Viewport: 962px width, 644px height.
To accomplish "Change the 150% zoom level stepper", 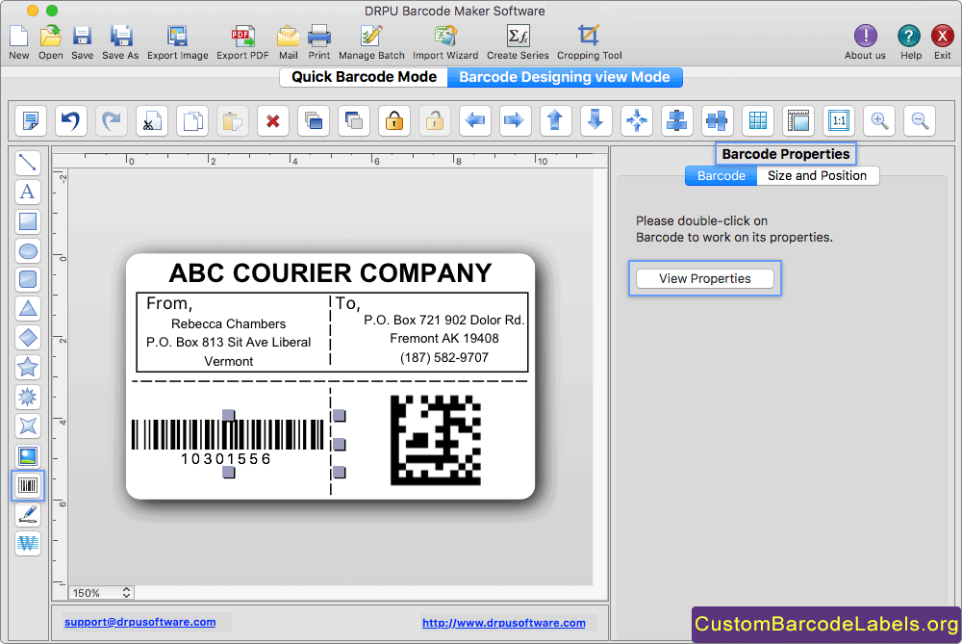I will click(126, 592).
